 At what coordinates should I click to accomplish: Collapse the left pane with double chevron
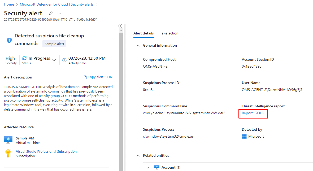[x=120, y=26]
